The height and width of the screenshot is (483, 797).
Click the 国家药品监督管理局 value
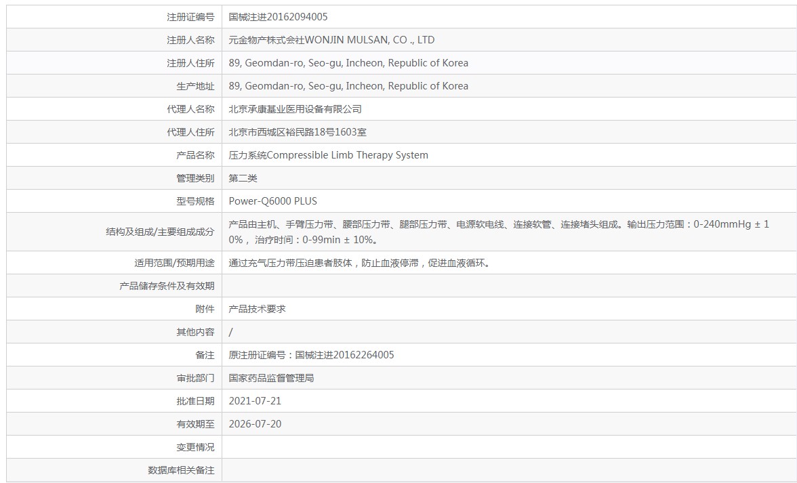[x=271, y=378]
